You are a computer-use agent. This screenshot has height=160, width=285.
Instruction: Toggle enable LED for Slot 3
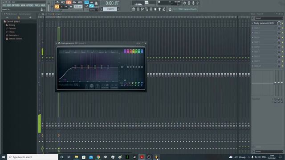[x=282, y=32]
